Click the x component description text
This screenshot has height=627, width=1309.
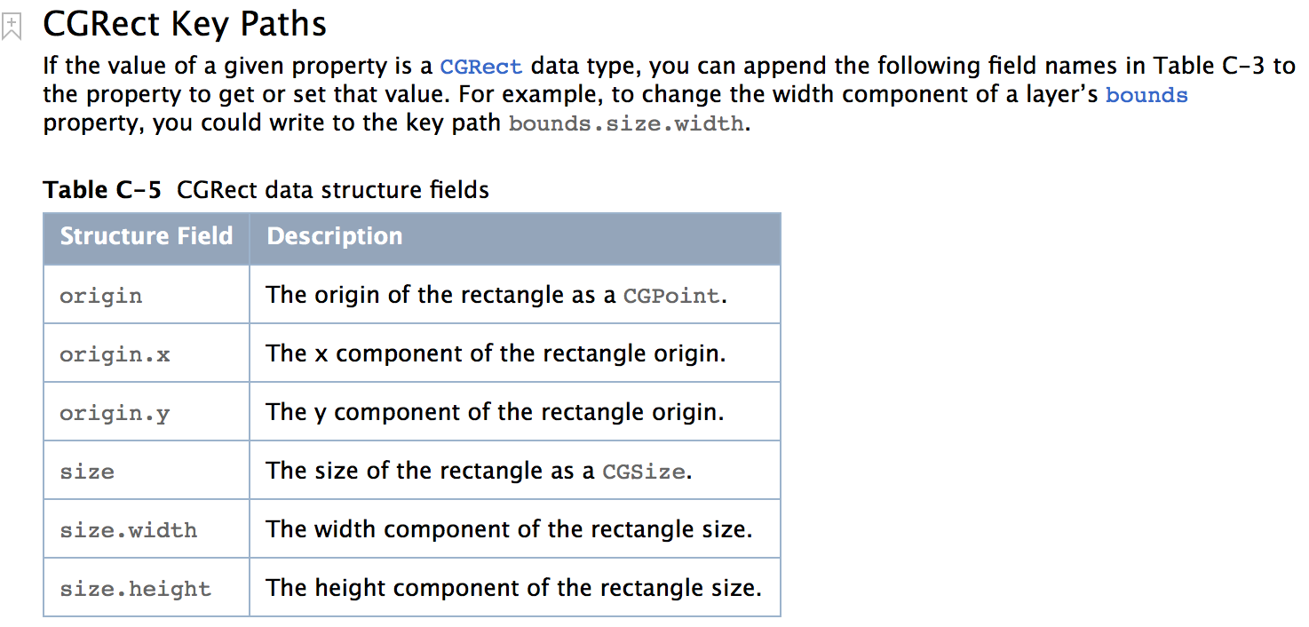click(x=496, y=353)
